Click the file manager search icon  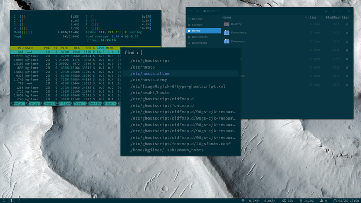point(326,11)
